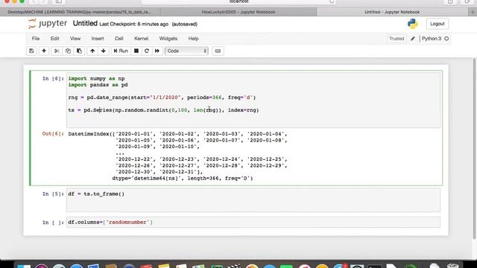
Task: Click the Last Checkpoint status text
Action: tap(134, 24)
